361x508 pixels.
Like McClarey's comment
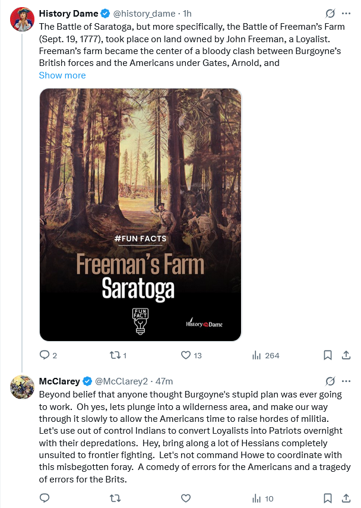point(186,498)
